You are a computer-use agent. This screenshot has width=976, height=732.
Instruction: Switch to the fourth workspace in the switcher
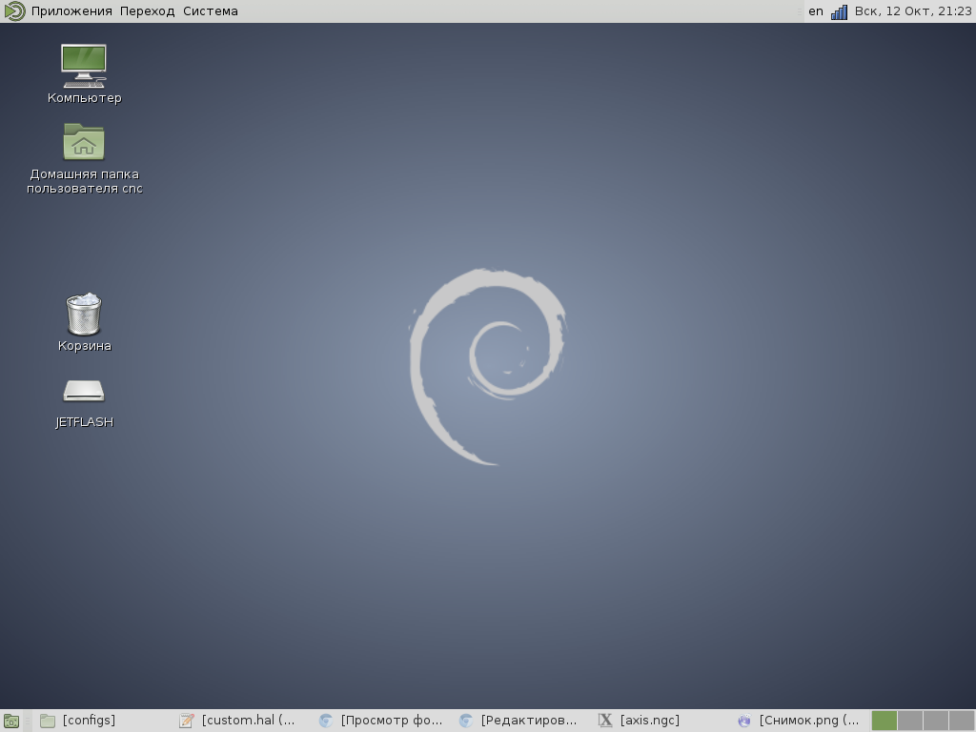[x=961, y=721]
